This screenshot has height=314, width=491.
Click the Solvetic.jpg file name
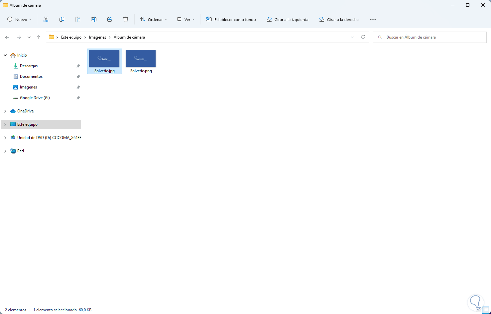click(104, 71)
